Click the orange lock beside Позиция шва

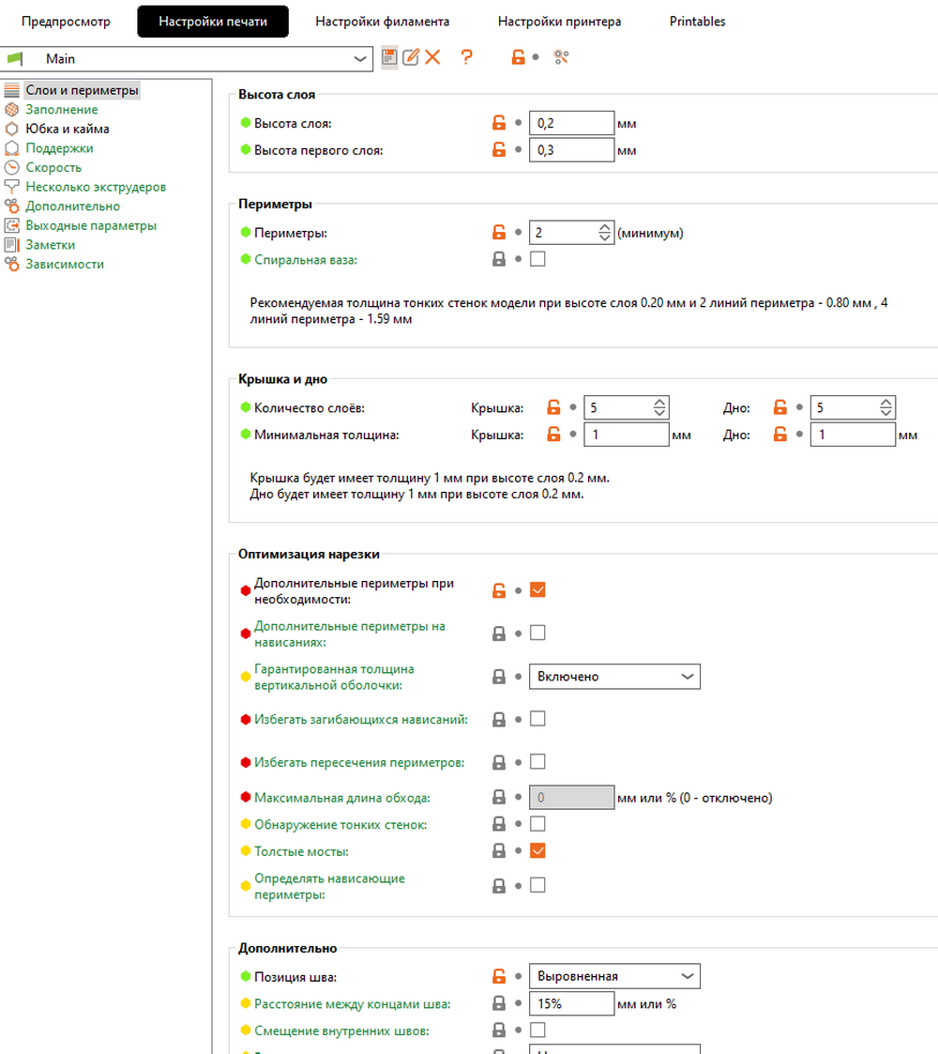(x=499, y=976)
